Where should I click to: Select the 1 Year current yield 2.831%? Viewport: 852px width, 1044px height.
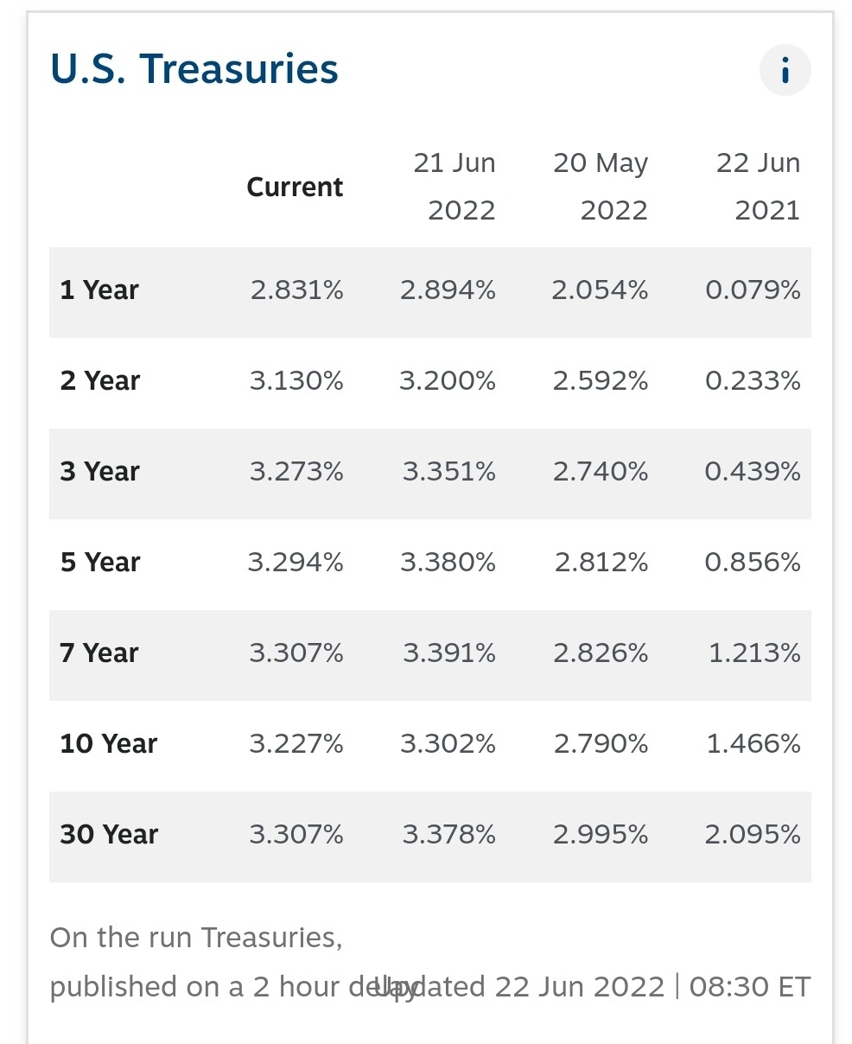click(x=297, y=290)
